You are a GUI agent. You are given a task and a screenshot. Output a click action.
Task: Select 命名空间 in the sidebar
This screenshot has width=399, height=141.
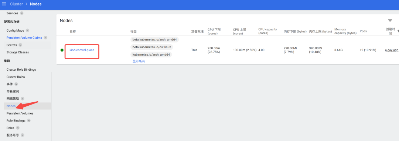tap(13, 91)
